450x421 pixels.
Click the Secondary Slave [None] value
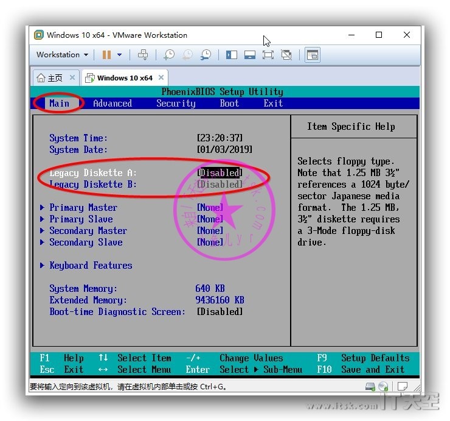click(x=210, y=242)
